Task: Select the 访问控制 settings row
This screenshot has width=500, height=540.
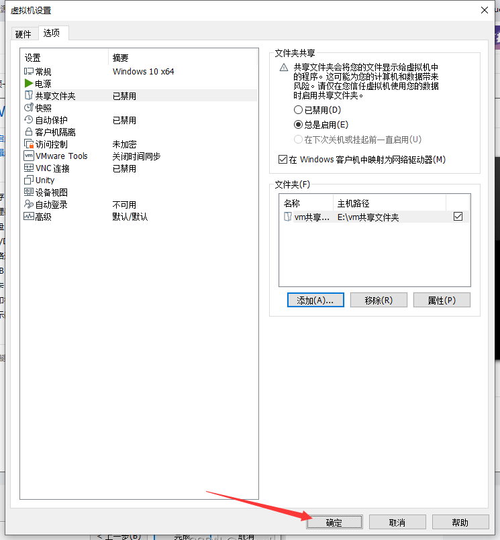Action: [x=140, y=144]
